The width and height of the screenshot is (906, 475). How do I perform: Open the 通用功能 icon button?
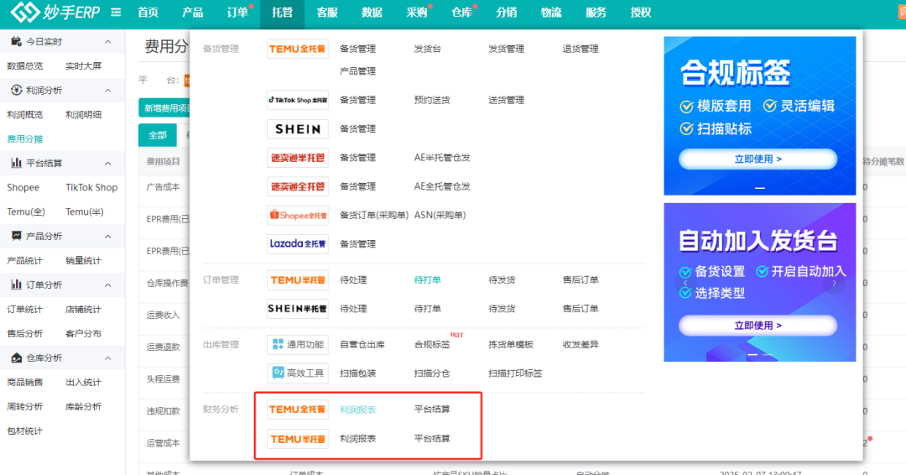[298, 344]
